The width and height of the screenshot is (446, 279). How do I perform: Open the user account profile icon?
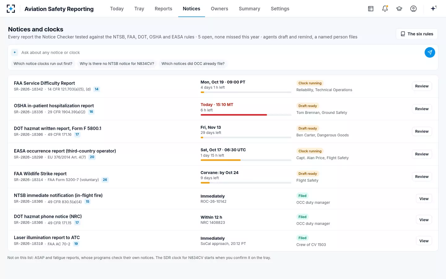click(x=413, y=9)
